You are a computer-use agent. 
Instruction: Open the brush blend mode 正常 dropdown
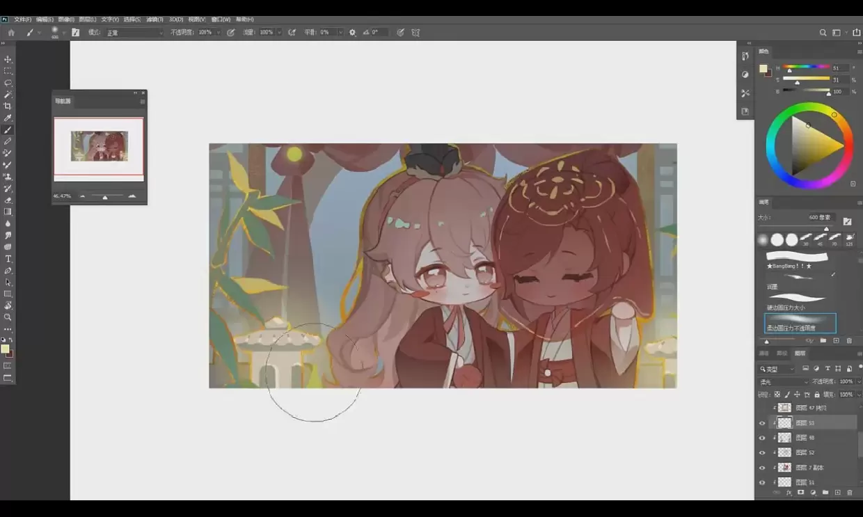click(x=134, y=33)
